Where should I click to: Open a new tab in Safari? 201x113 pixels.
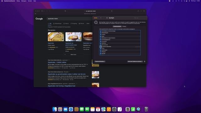(141, 11)
